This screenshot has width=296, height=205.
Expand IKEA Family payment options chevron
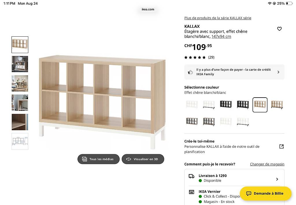click(278, 72)
